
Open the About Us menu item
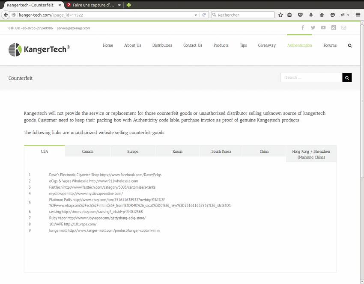pos(133,45)
